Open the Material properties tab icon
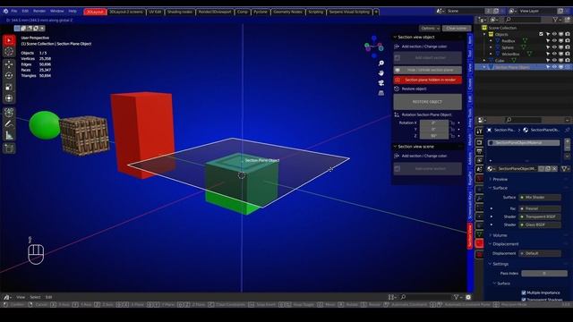The height and width of the screenshot is (322, 573). pyautogui.click(x=480, y=243)
